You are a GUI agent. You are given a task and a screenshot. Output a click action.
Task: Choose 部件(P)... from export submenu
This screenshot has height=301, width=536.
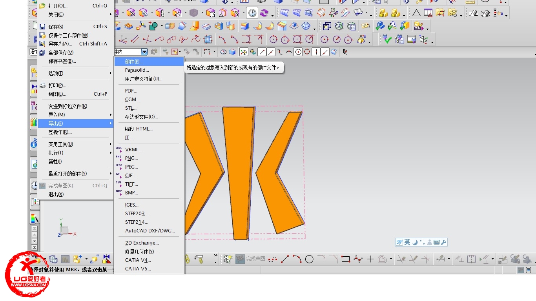(x=149, y=62)
